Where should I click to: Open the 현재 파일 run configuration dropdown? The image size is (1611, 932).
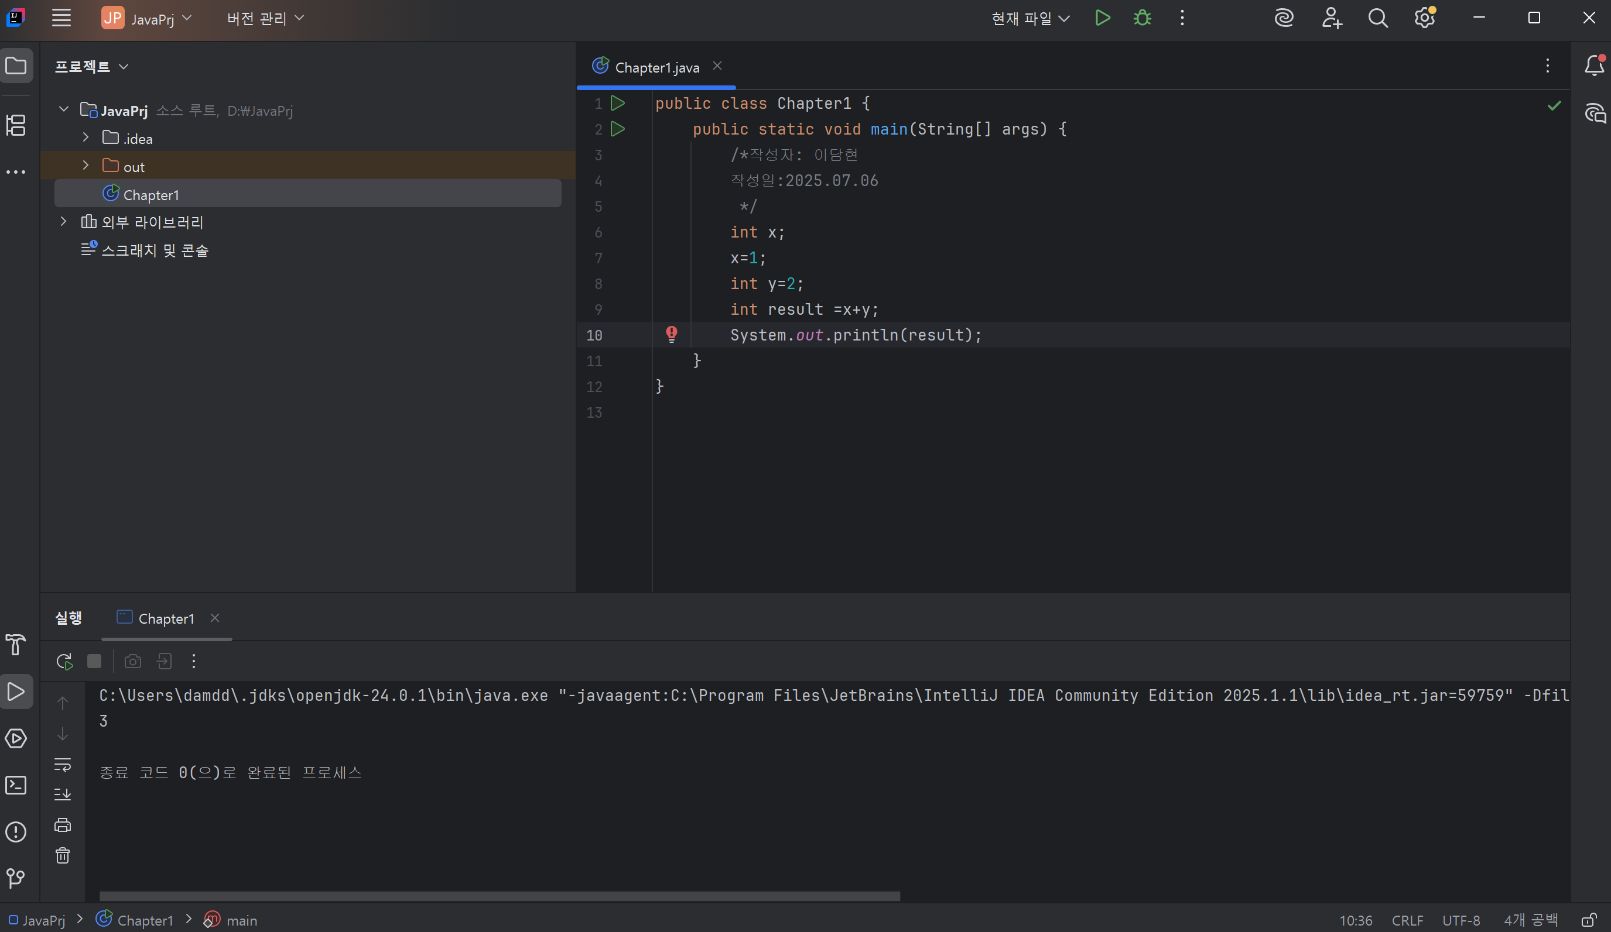1030,19
